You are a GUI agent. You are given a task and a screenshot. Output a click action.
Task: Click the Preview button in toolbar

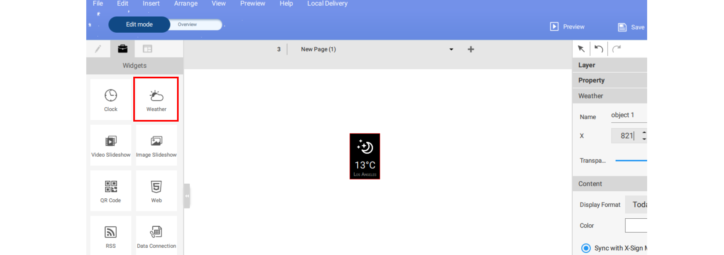coord(567,27)
